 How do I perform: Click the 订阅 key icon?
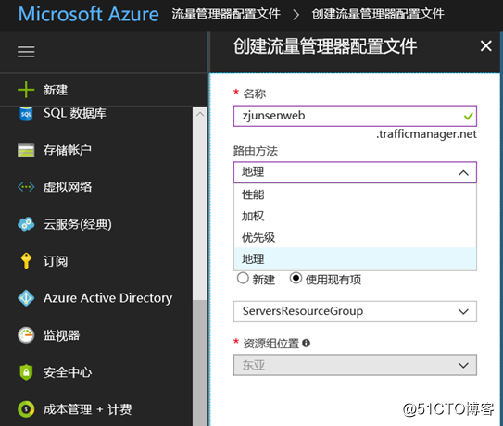pos(26,261)
